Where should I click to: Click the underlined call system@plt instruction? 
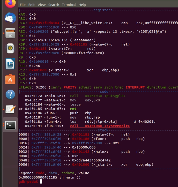[100, 126]
